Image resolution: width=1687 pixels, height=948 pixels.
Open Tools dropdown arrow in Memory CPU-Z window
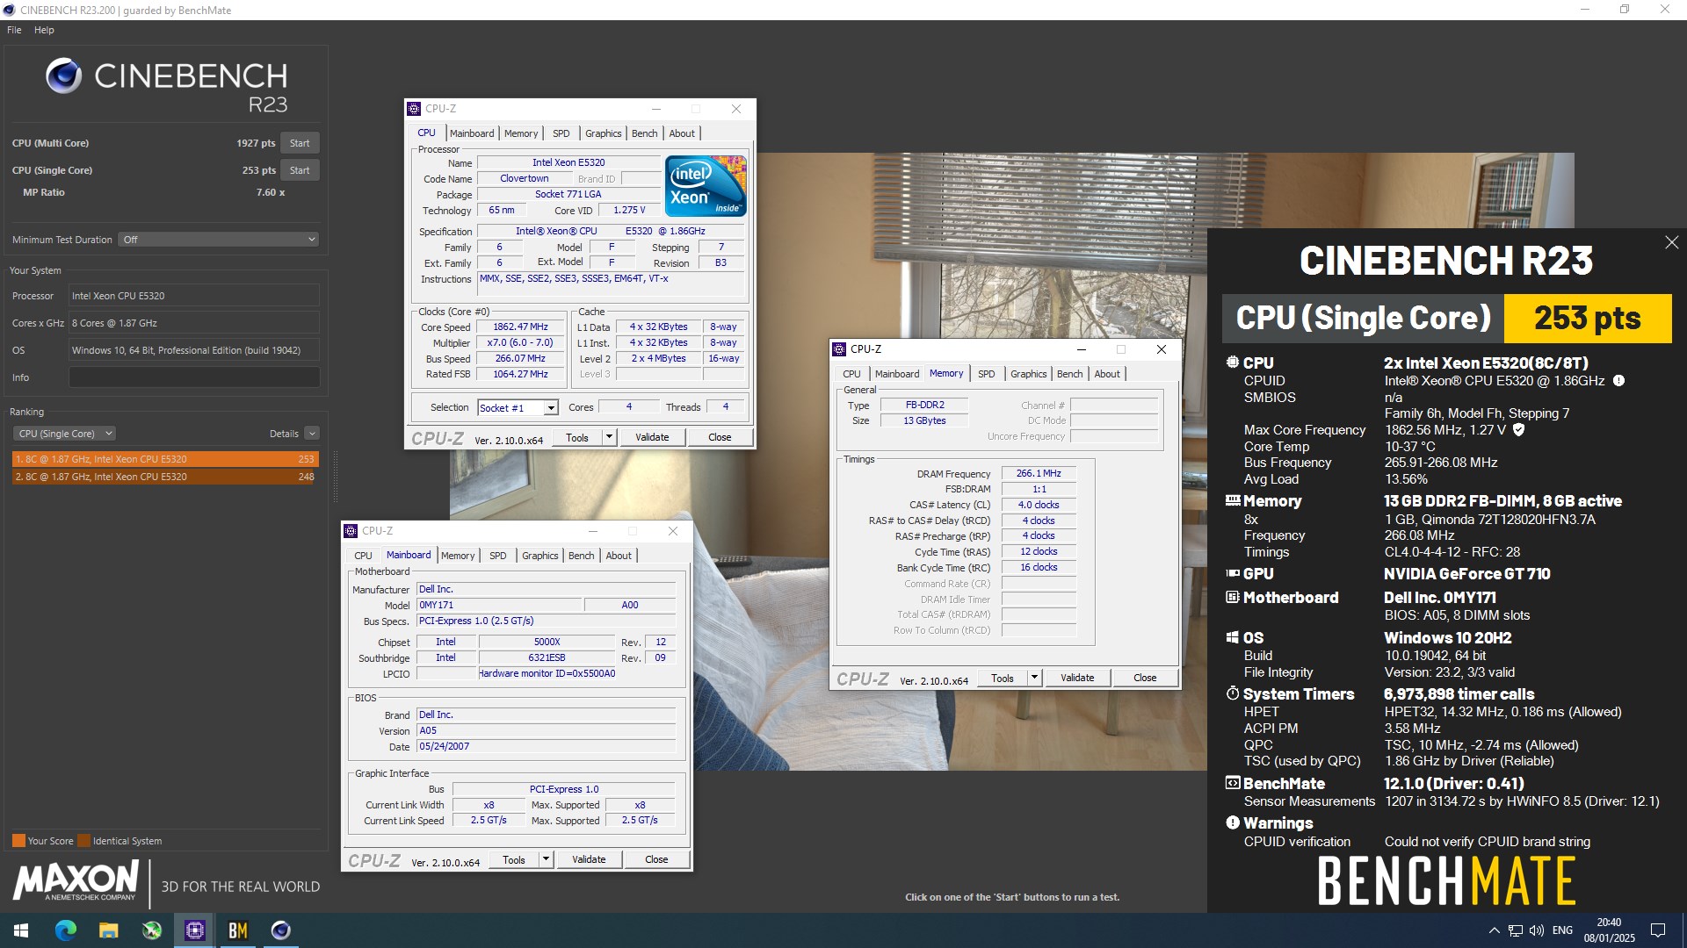click(x=1034, y=678)
